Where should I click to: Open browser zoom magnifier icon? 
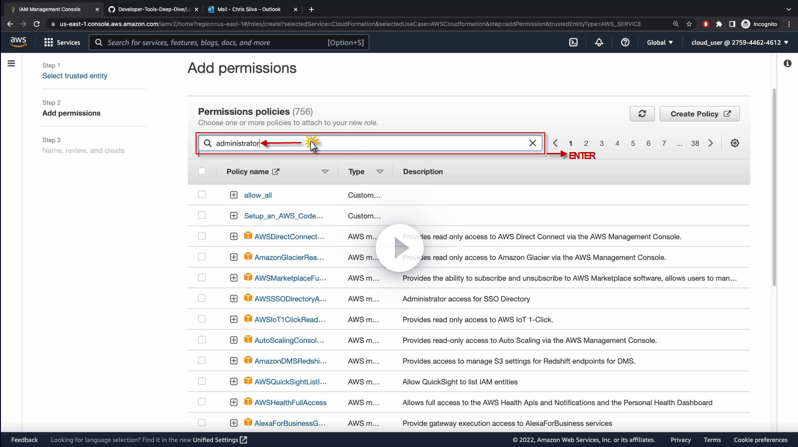676,24
